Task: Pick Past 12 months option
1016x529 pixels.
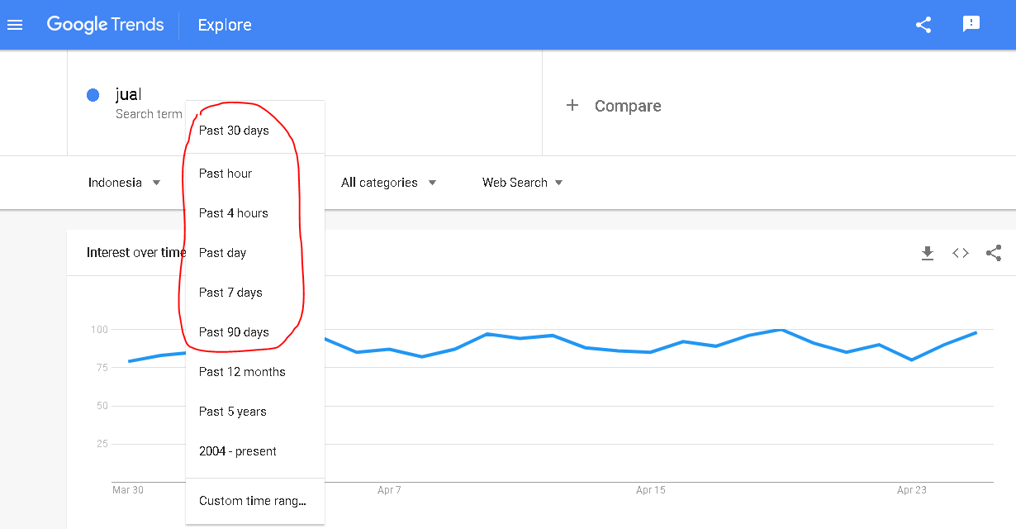Action: click(242, 372)
